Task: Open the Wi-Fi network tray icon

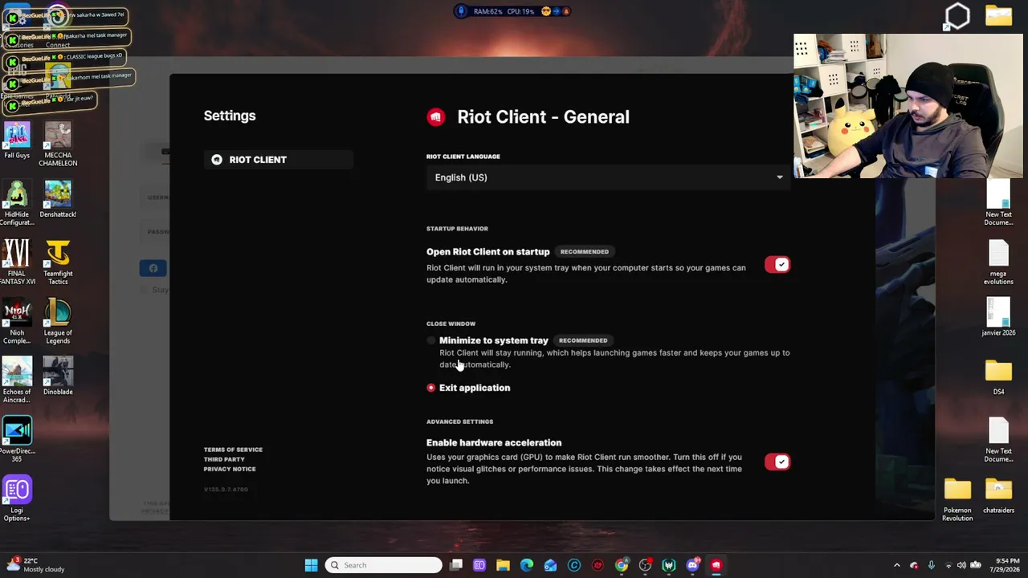Action: pyautogui.click(x=948, y=565)
